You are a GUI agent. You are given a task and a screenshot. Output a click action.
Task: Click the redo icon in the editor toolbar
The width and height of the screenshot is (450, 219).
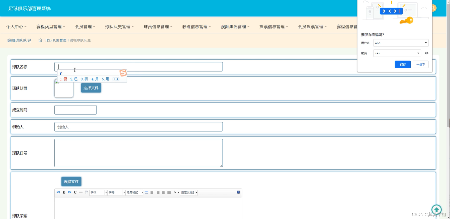(x=70, y=192)
